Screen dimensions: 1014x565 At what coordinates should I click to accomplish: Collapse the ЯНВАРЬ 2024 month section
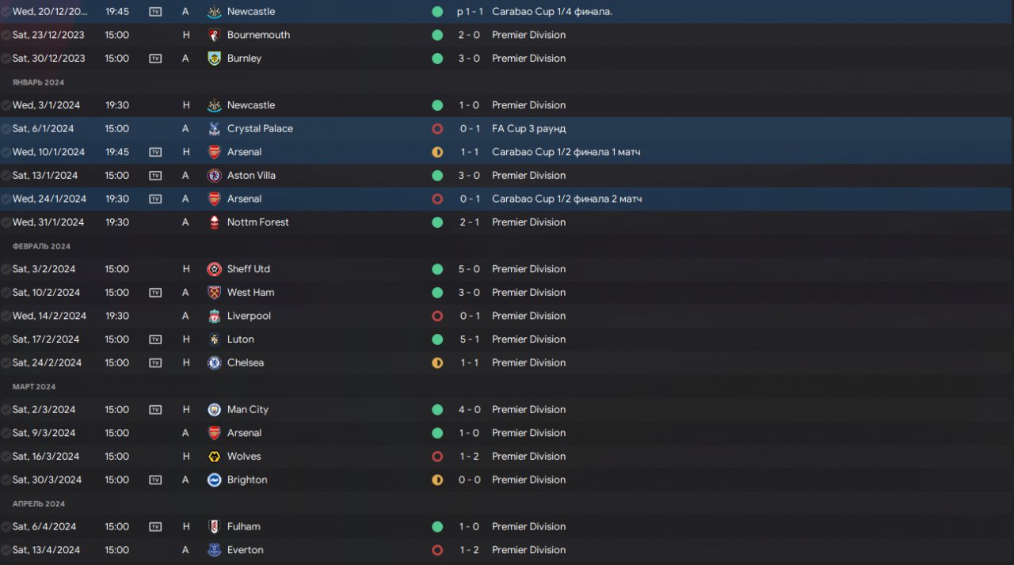point(38,82)
